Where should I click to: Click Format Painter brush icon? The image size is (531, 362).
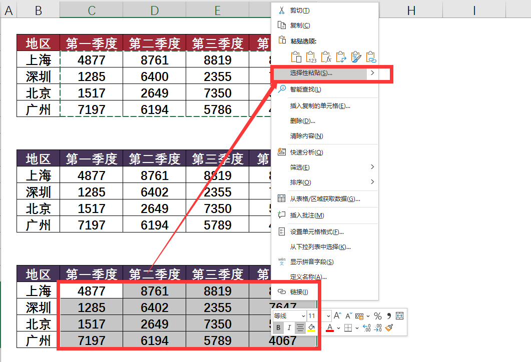pos(389,327)
